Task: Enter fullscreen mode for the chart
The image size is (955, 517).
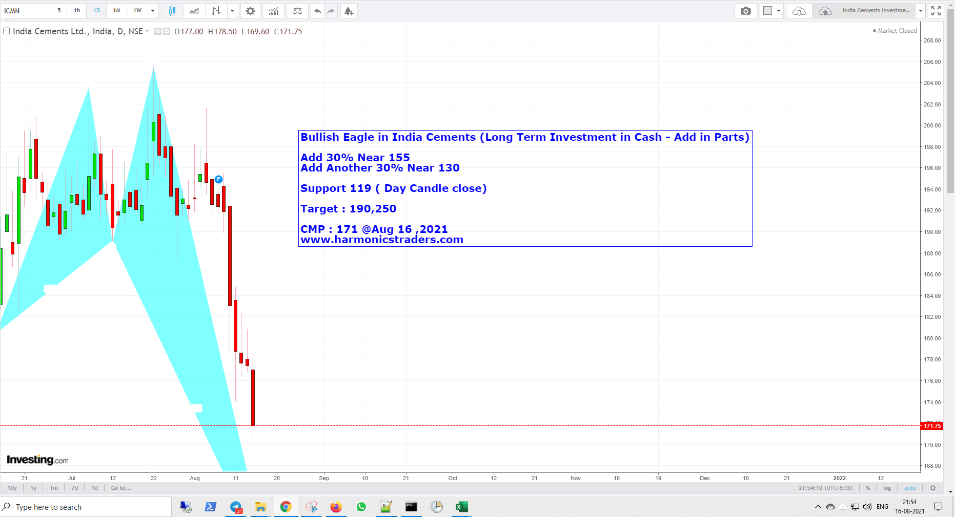Action: (936, 11)
